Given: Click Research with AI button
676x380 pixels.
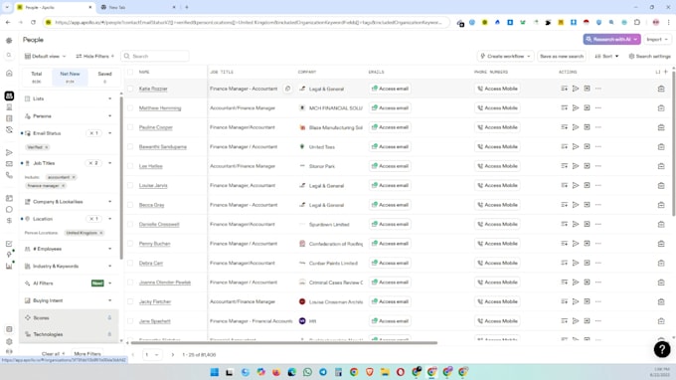Looking at the screenshot, I should click(x=611, y=39).
